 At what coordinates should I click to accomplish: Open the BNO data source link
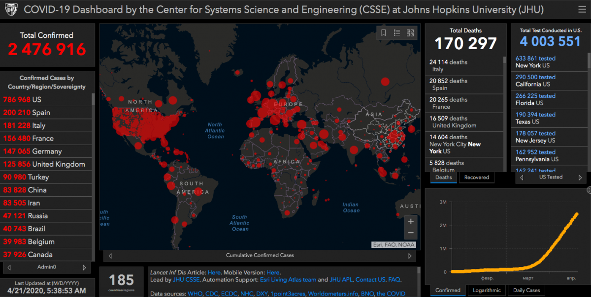(x=368, y=294)
